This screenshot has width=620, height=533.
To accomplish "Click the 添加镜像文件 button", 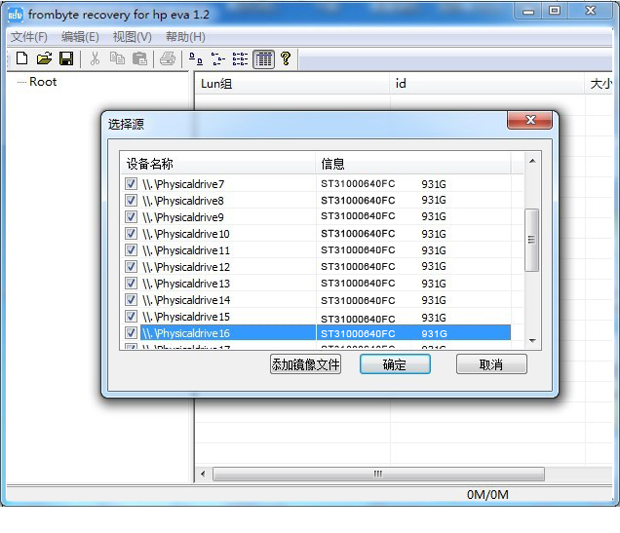I will tap(305, 364).
